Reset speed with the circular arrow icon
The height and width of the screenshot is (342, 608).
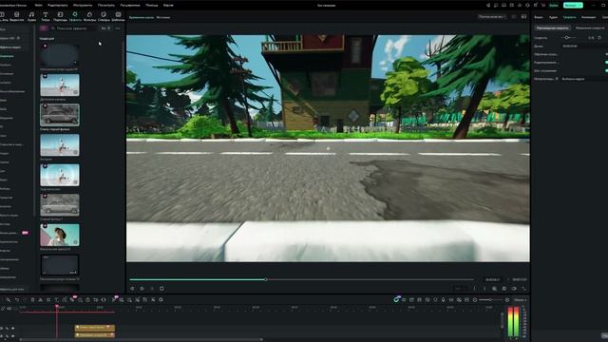(599, 38)
